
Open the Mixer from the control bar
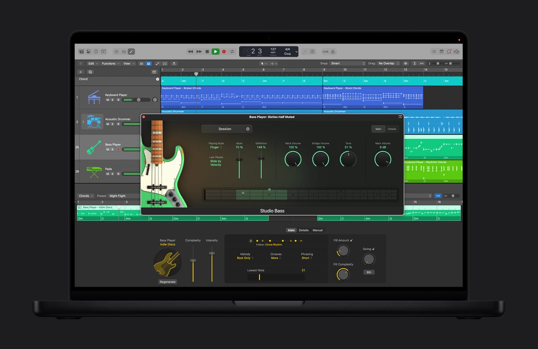pyautogui.click(x=124, y=52)
